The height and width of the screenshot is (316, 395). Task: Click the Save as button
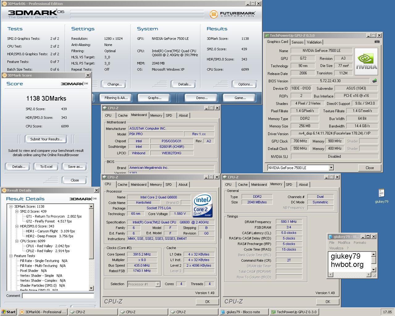tap(75, 167)
